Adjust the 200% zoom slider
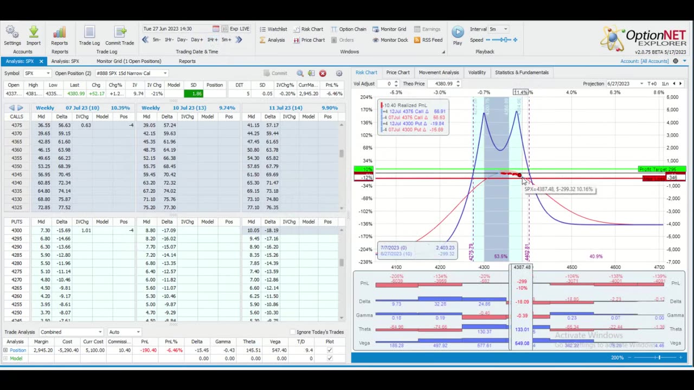Screen dimensions: 694x390 click(654, 357)
